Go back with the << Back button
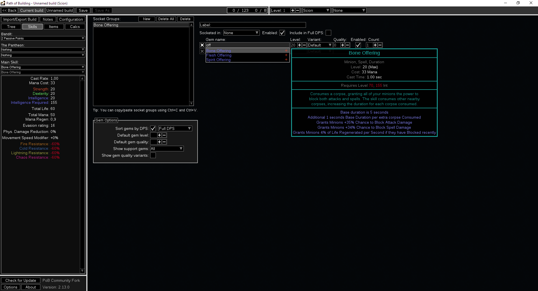Image resolution: width=538 pixels, height=291 pixels. [10, 10]
